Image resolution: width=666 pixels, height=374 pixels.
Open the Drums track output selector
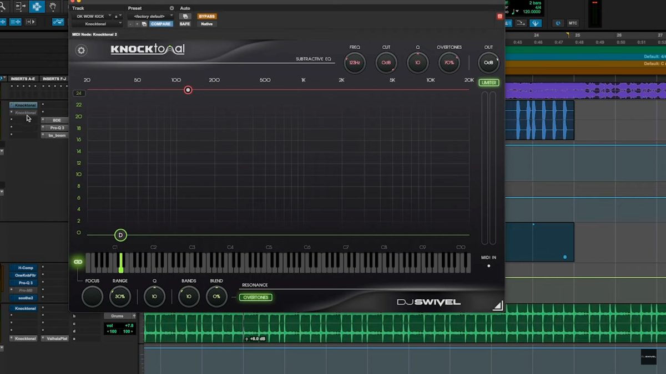coord(117,316)
